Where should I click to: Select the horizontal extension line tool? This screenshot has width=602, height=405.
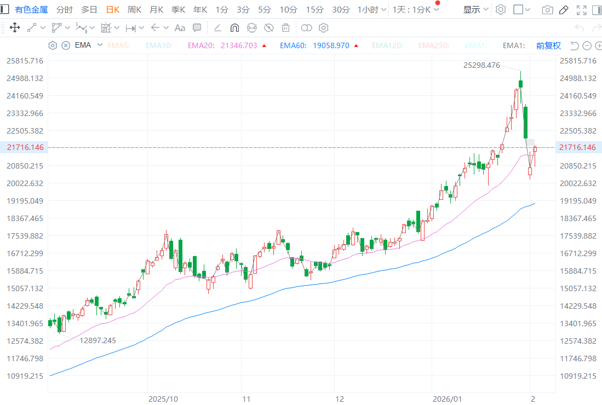130,27
